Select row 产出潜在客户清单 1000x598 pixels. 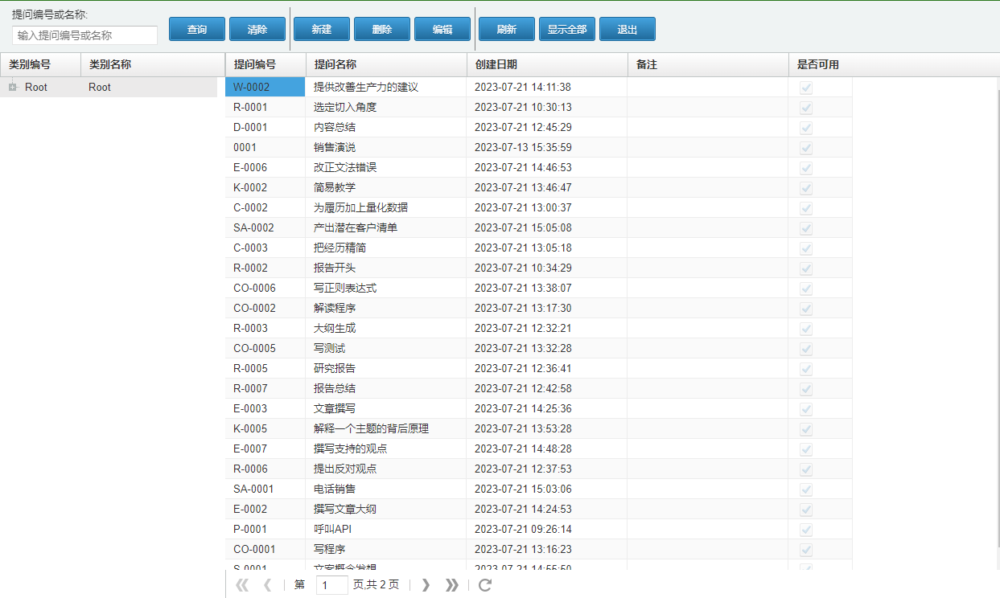coord(539,227)
